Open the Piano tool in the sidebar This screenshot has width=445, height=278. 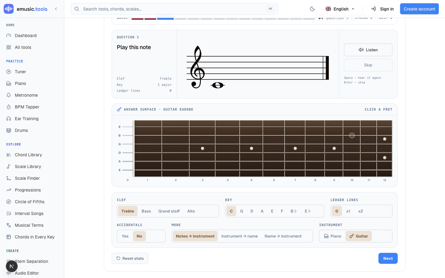tap(32, 83)
